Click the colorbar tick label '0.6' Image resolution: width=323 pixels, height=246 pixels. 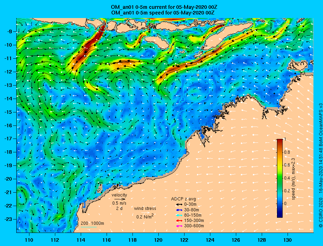coord(287,165)
